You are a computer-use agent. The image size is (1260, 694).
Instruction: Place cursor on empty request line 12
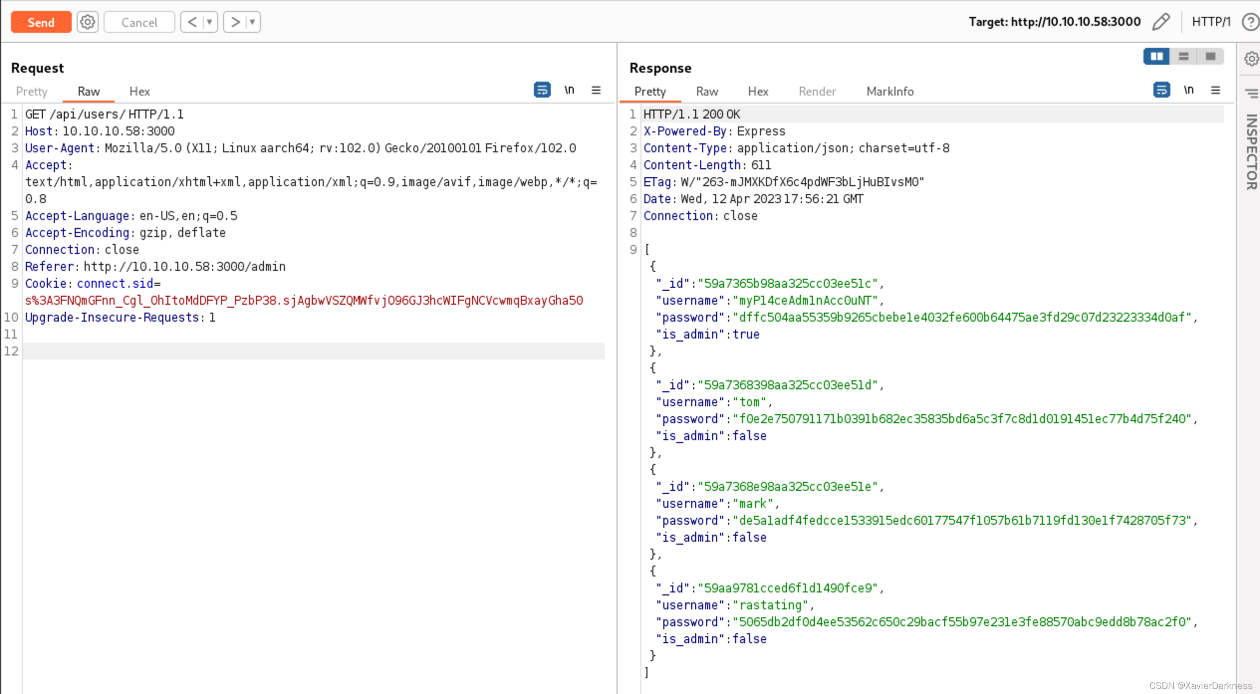point(314,351)
